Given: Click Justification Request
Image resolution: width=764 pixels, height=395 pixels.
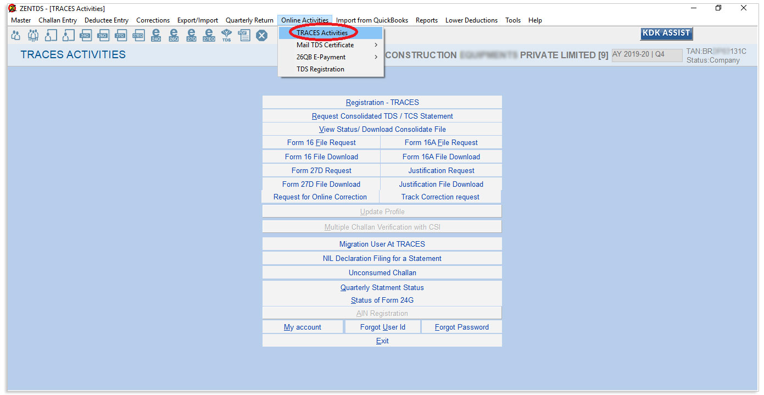Looking at the screenshot, I should [441, 170].
